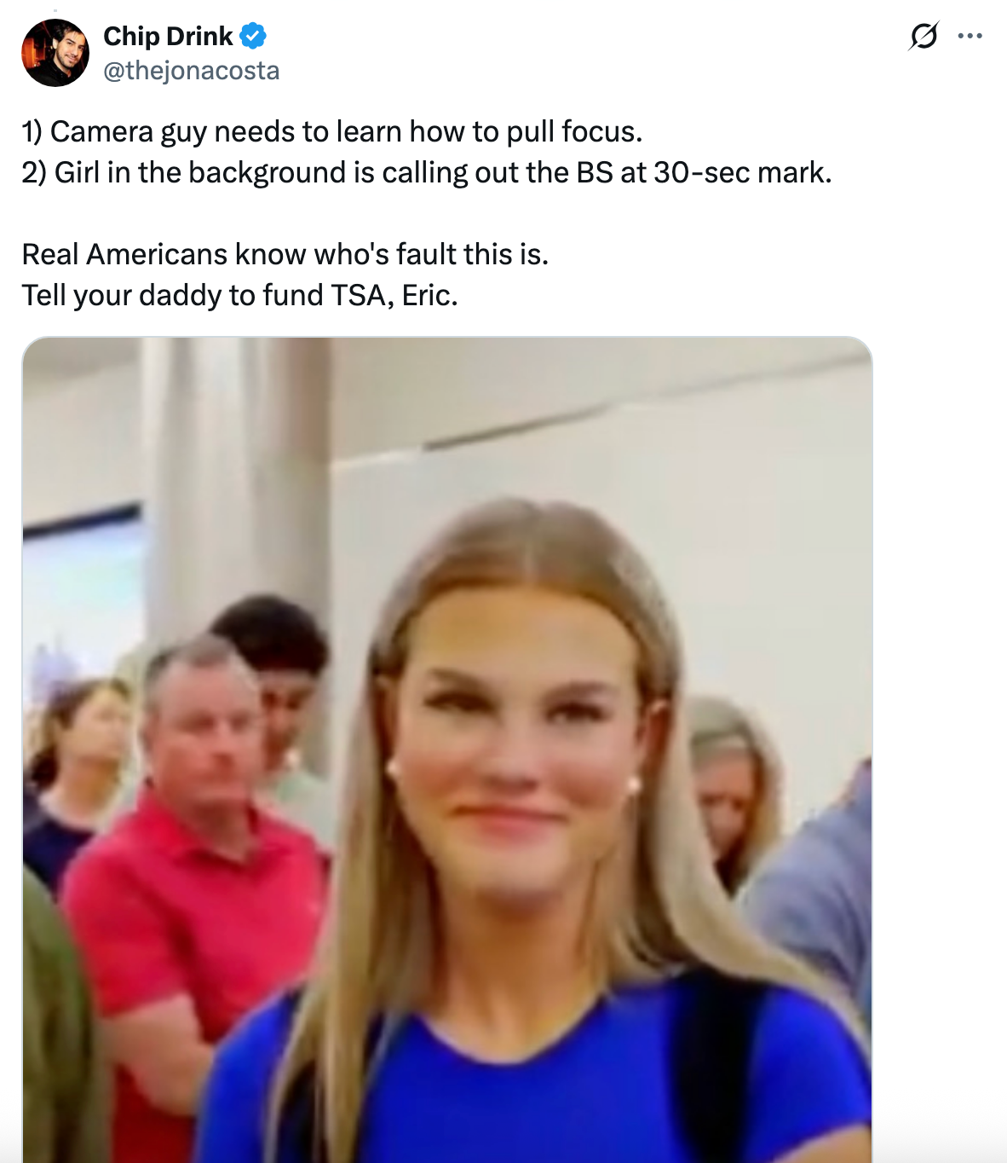The image size is (1007, 1163).
Task: Click the 'Girl in the background' sentence
Action: coord(427,172)
